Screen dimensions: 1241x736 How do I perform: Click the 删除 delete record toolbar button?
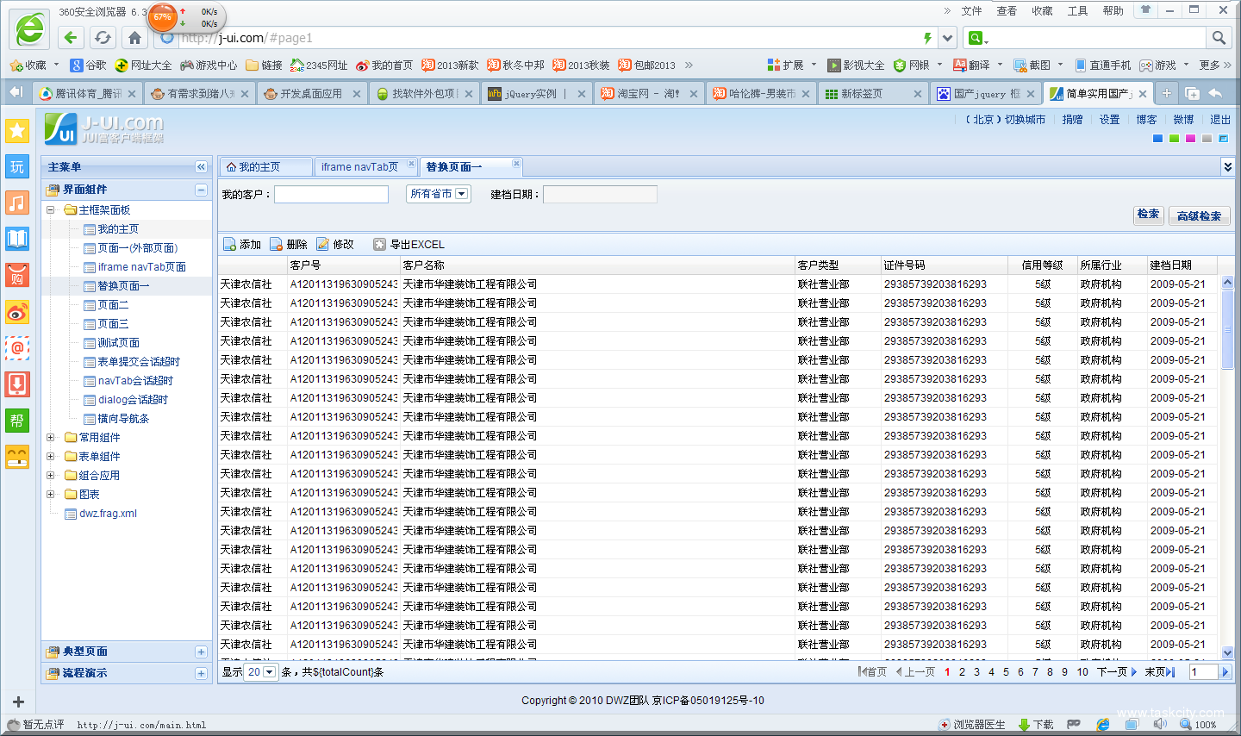[289, 245]
